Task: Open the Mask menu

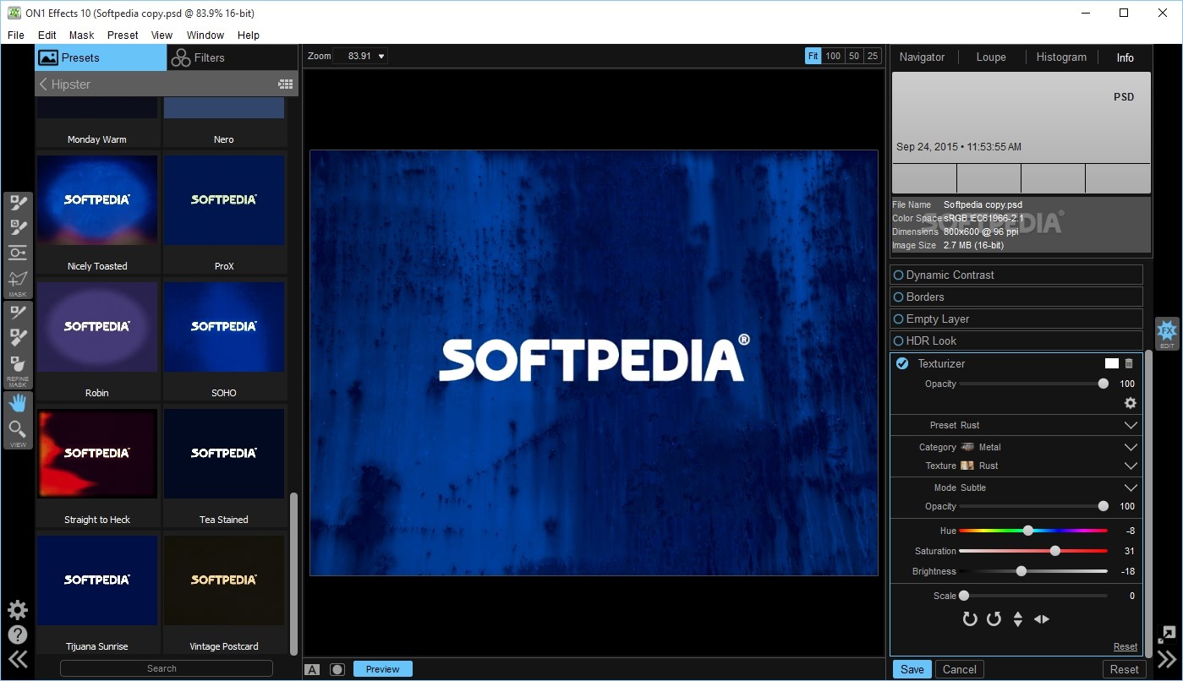Action: coord(82,35)
